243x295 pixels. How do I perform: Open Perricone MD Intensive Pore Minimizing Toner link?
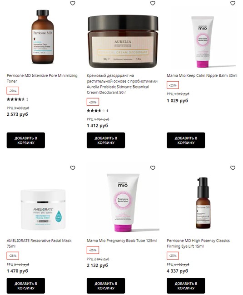pos(42,78)
